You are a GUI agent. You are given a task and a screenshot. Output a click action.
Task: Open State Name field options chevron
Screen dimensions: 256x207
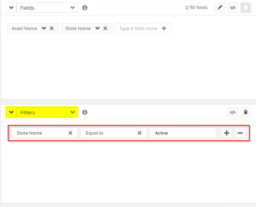(97, 28)
